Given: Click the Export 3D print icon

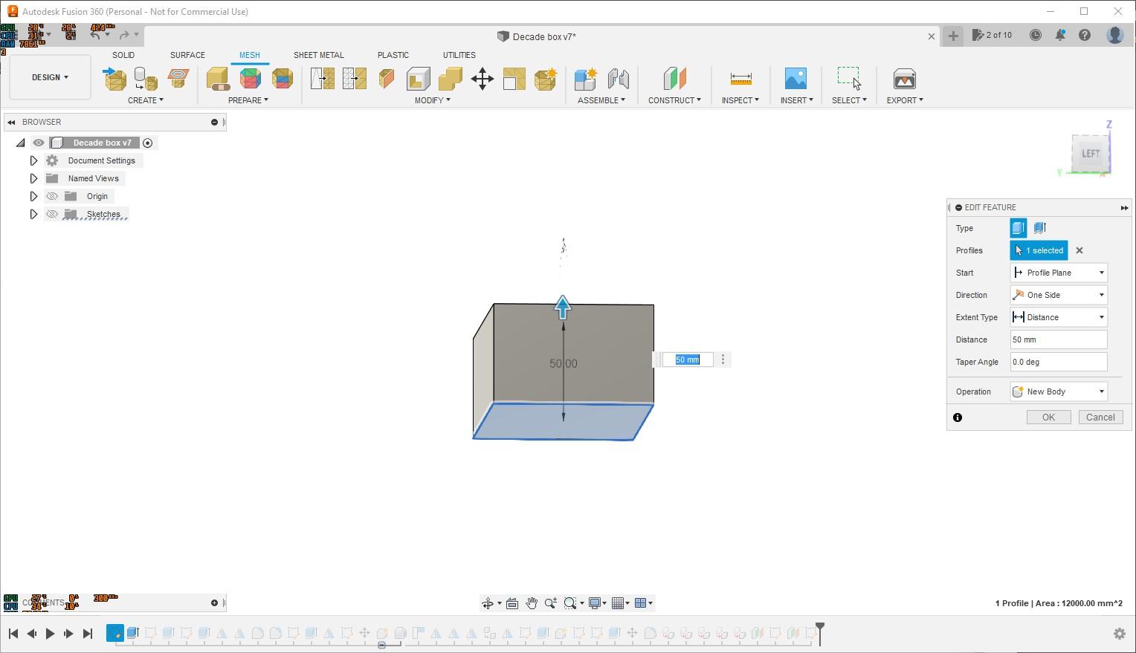Looking at the screenshot, I should point(905,79).
